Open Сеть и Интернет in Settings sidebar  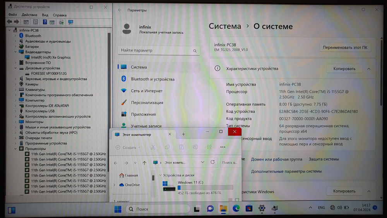pyautogui.click(x=158, y=91)
